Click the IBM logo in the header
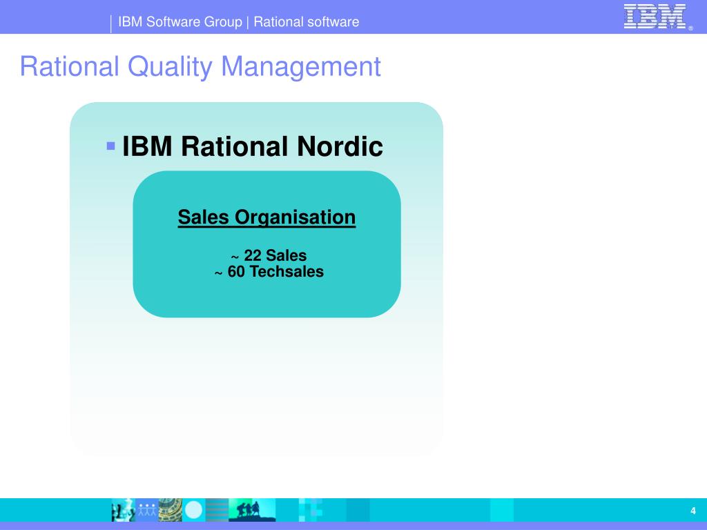 tap(655, 17)
